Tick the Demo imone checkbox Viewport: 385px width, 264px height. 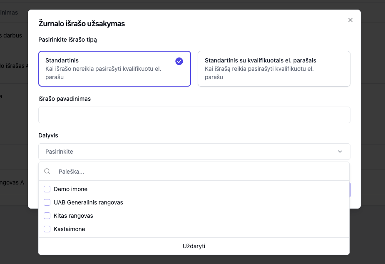click(x=47, y=189)
